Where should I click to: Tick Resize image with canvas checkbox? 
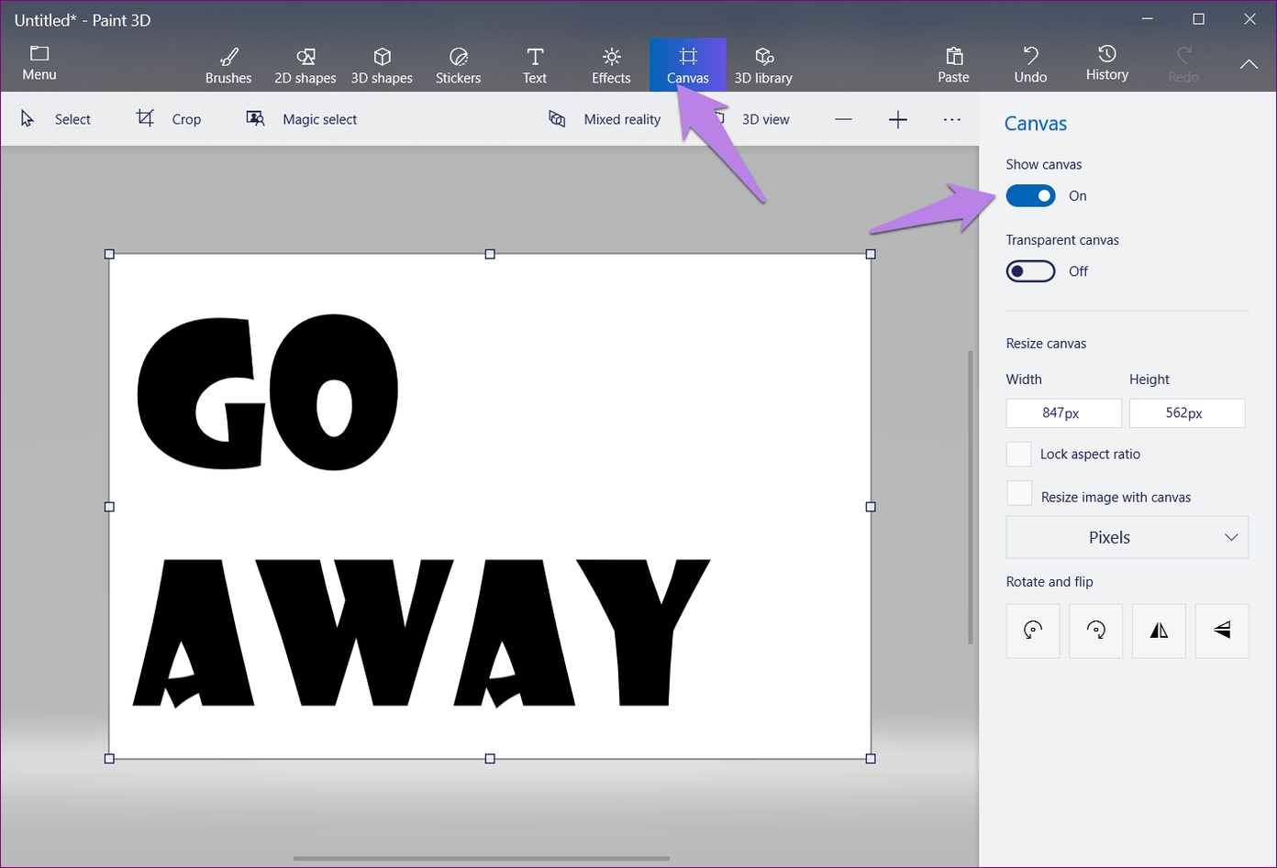pyautogui.click(x=1019, y=494)
